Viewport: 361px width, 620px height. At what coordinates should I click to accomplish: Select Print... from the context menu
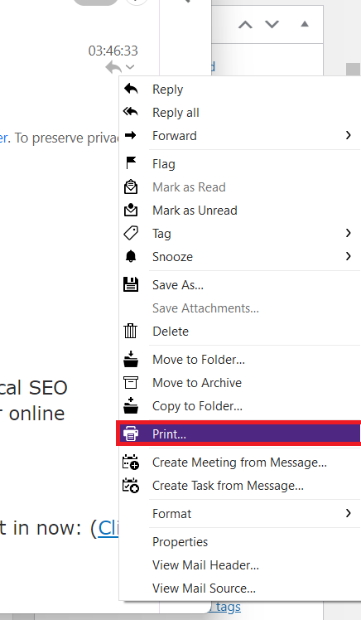(x=239, y=434)
